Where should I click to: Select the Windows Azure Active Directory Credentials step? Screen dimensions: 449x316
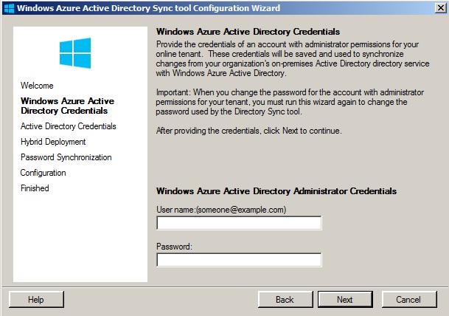(x=67, y=106)
